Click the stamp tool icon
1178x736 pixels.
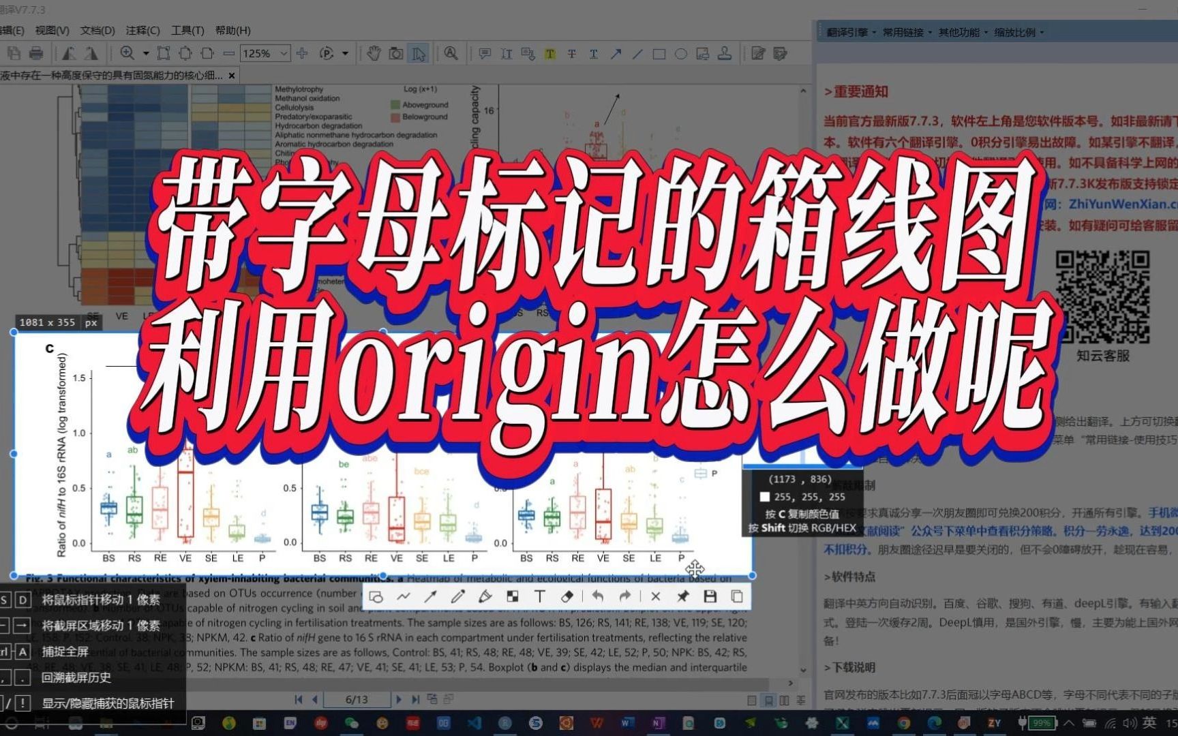pyautogui.click(x=725, y=53)
